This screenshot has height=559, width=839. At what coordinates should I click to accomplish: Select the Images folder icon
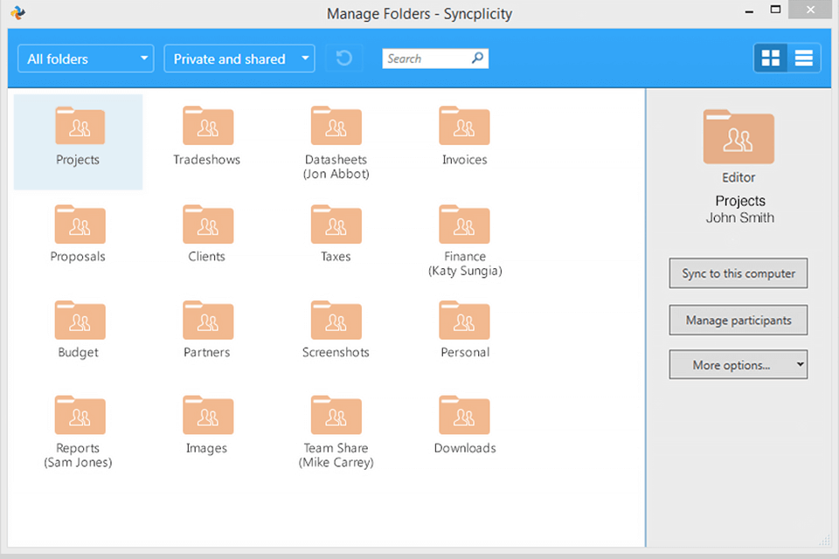(208, 415)
